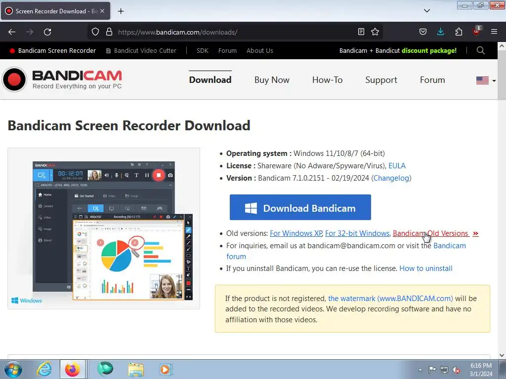Open the Firefox hamburger menu
This screenshot has width=506, height=379.
click(494, 32)
